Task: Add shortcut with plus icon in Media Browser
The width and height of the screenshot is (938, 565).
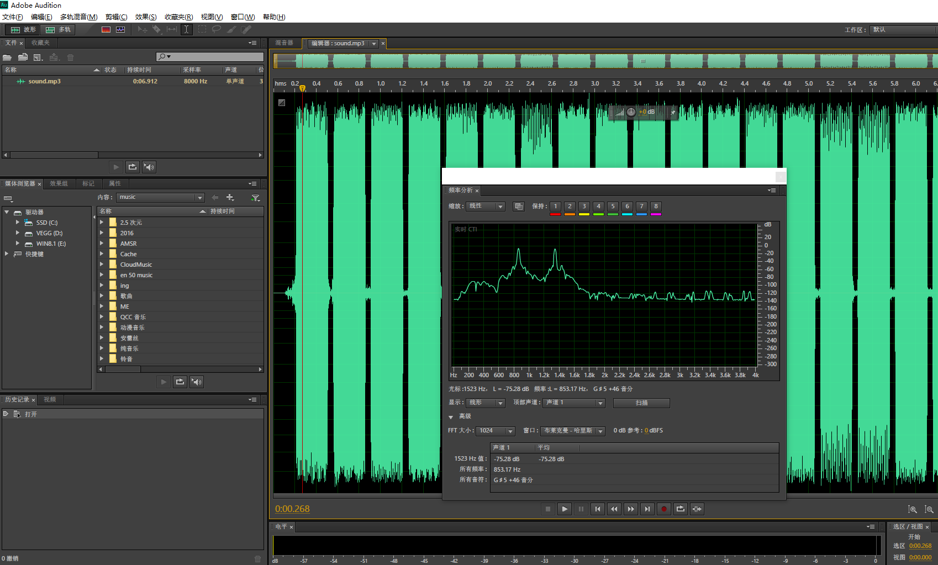Action: pyautogui.click(x=230, y=197)
